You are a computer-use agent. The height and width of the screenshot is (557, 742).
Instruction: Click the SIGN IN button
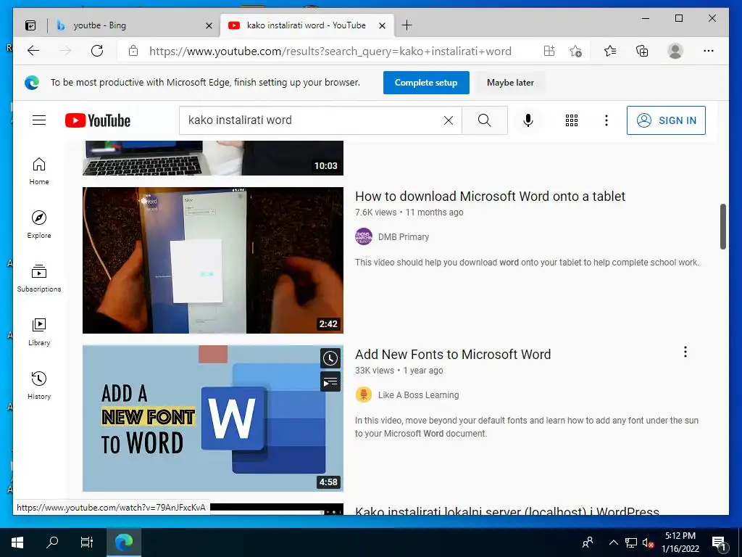[x=666, y=120]
